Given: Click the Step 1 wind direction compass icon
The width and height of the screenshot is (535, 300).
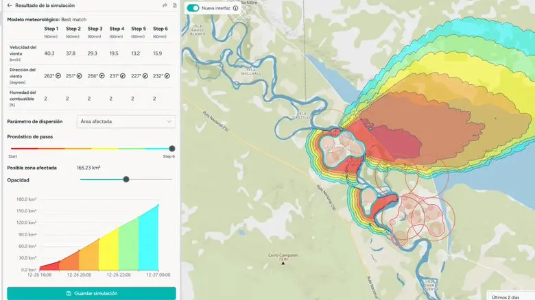Looking at the screenshot, I should [58, 76].
